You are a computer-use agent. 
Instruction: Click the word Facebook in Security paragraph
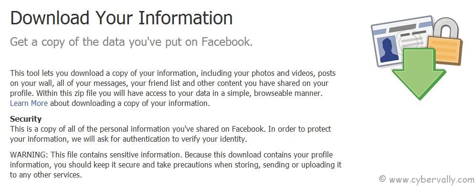coord(249,129)
